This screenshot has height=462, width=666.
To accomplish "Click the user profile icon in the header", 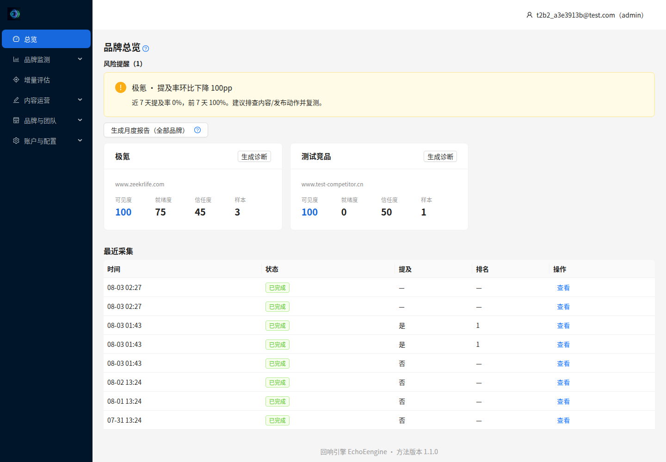I will (530, 15).
